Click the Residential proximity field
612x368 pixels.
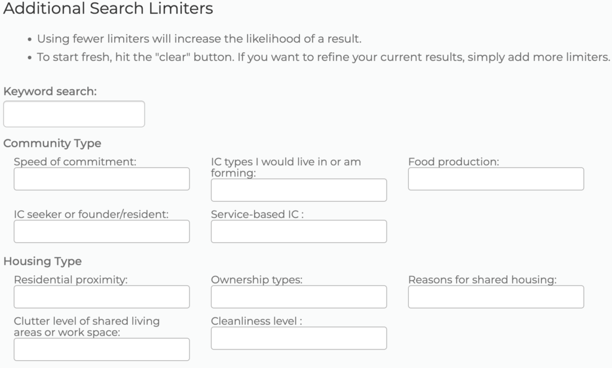pos(102,297)
